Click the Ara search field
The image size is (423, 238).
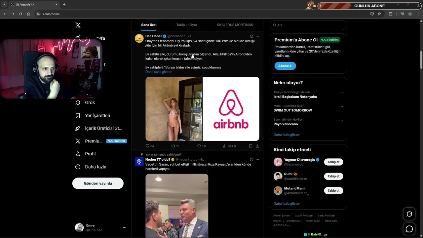(308, 25)
